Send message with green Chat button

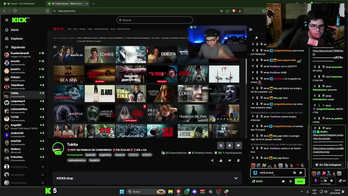tap(300, 181)
